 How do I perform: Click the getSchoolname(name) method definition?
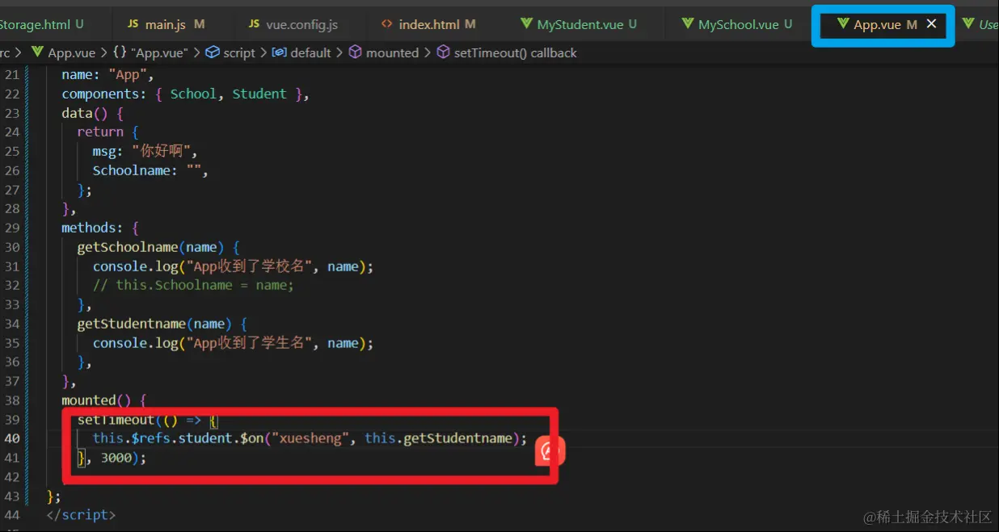[x=158, y=247]
